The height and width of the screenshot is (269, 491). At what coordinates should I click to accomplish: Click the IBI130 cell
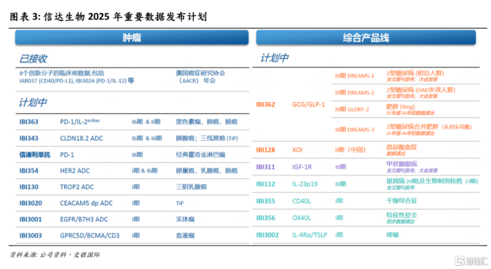29,187
